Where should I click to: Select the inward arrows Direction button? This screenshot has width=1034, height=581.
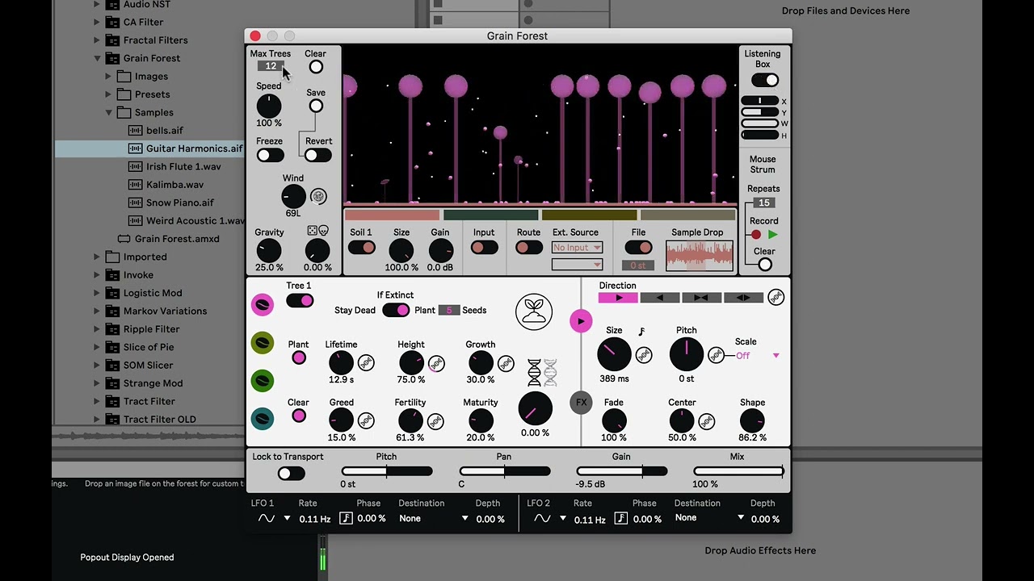coord(701,298)
